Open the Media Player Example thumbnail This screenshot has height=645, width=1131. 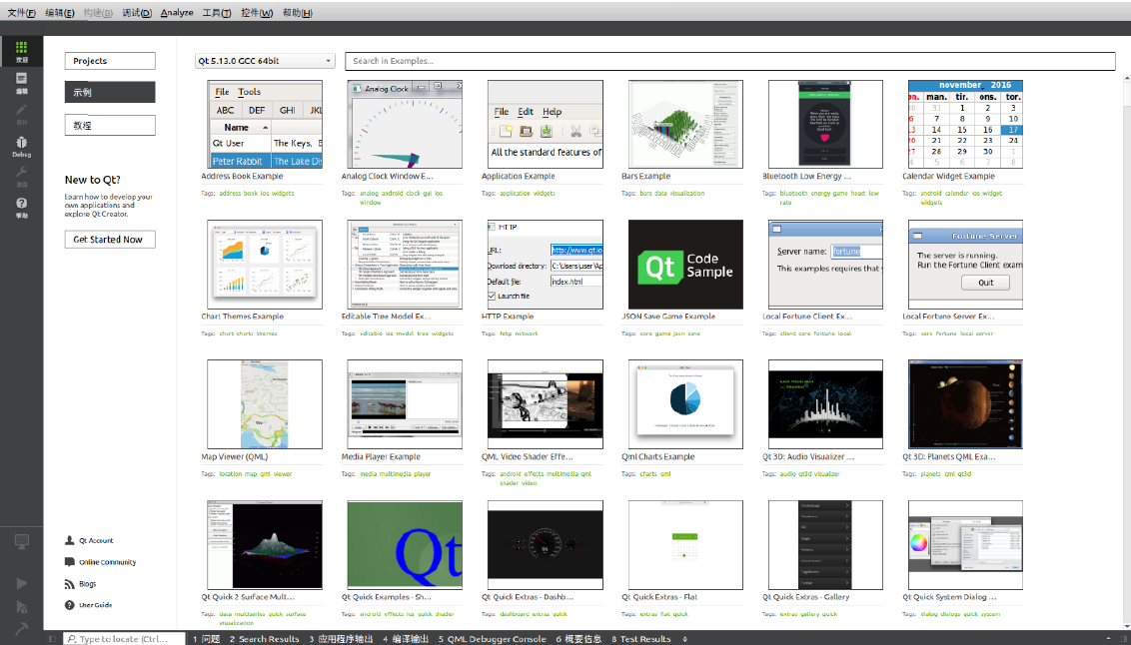(405, 404)
